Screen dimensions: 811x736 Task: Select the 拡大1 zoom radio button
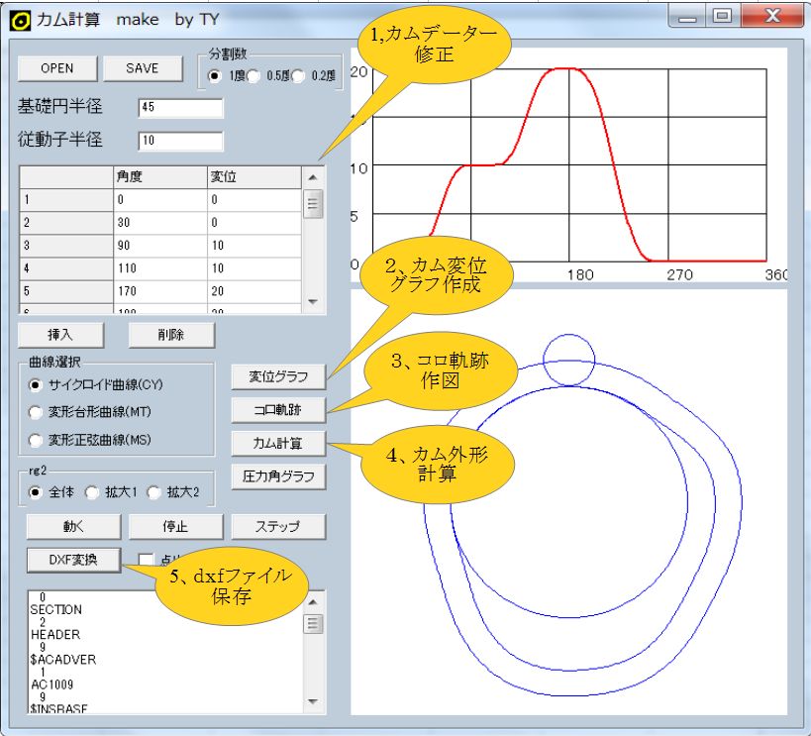click(x=91, y=492)
